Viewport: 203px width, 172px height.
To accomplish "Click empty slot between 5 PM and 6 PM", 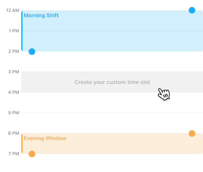I will point(112,123).
